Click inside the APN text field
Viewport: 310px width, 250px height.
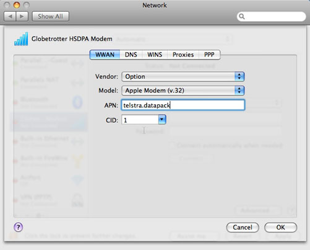(183, 105)
